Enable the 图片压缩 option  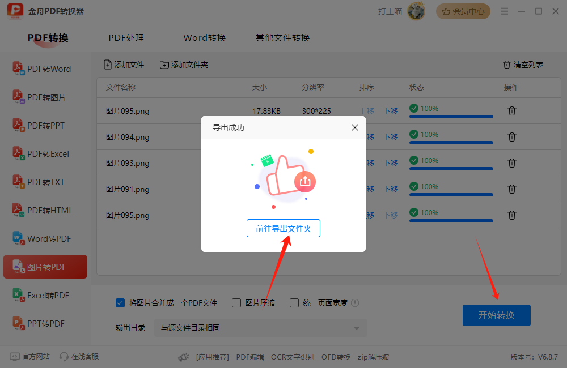click(x=236, y=303)
